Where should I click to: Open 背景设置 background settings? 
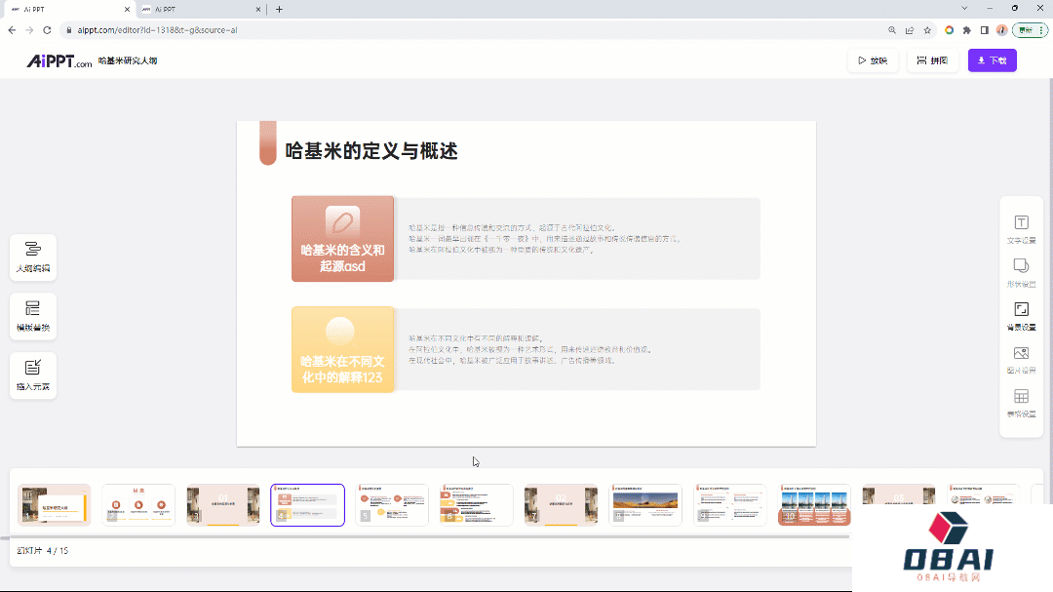point(1021,314)
